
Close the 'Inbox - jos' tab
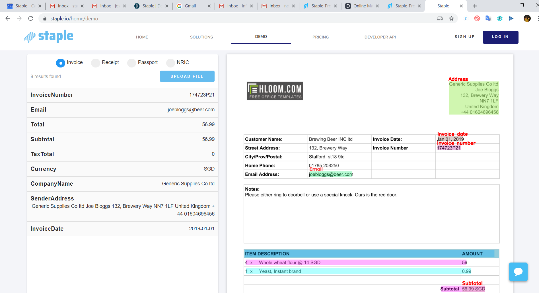point(124,6)
